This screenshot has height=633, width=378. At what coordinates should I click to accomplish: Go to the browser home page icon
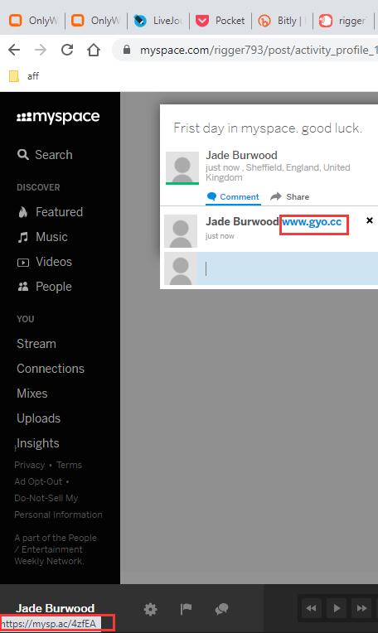[x=94, y=50]
